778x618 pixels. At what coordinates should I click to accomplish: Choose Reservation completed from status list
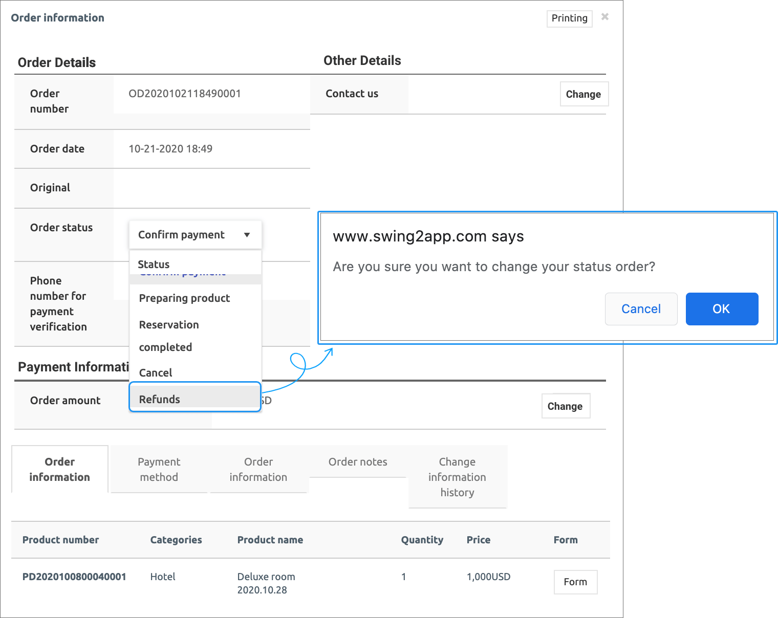pyautogui.click(x=169, y=336)
